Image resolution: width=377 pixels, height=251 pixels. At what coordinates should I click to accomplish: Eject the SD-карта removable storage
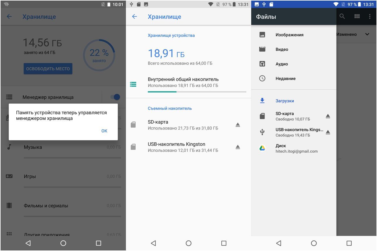(238, 125)
